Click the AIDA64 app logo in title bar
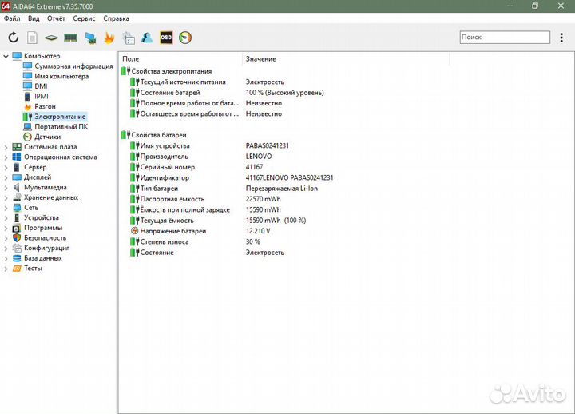 (6, 6)
